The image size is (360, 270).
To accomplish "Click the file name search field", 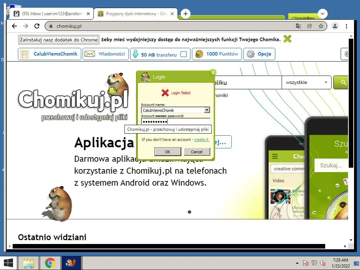I will (248, 82).
